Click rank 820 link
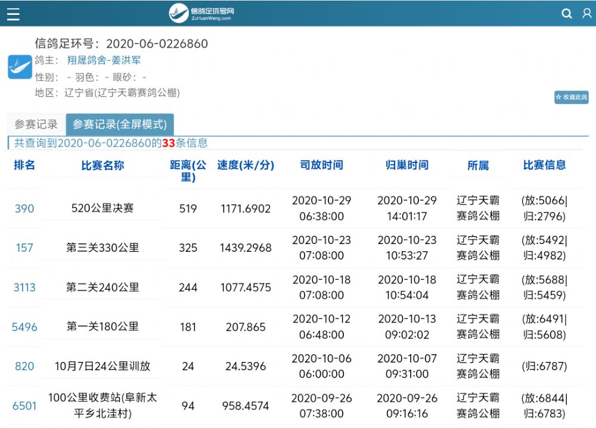Viewport: 596px width, 428px height. tap(24, 366)
